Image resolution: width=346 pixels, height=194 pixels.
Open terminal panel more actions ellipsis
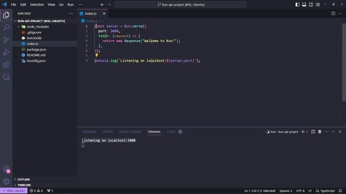tap(327, 131)
